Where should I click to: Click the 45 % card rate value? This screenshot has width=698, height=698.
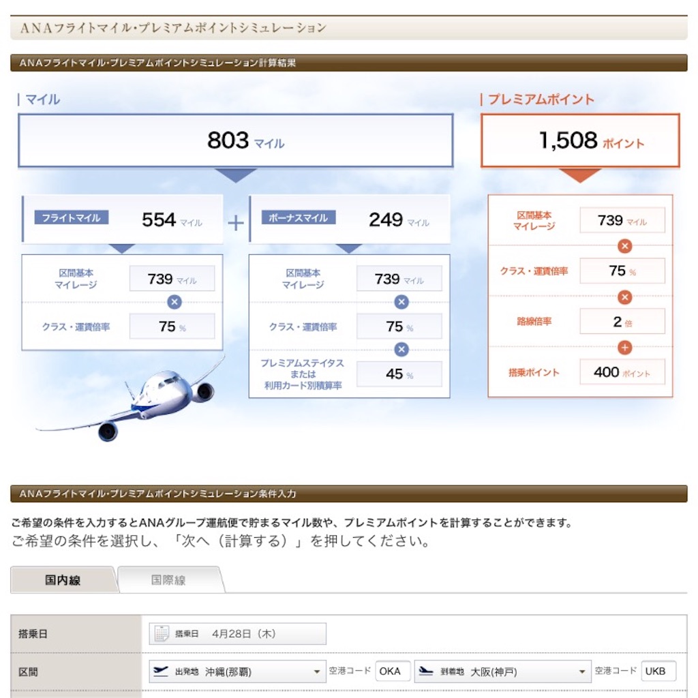399,374
